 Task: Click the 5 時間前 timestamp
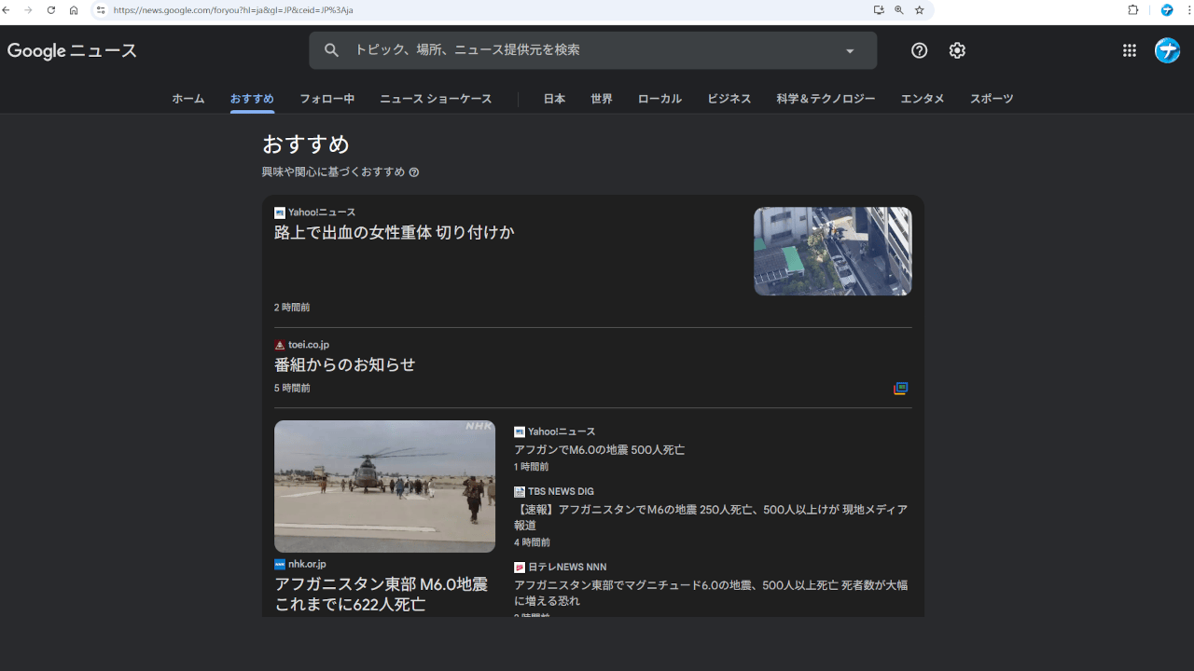[x=292, y=389]
